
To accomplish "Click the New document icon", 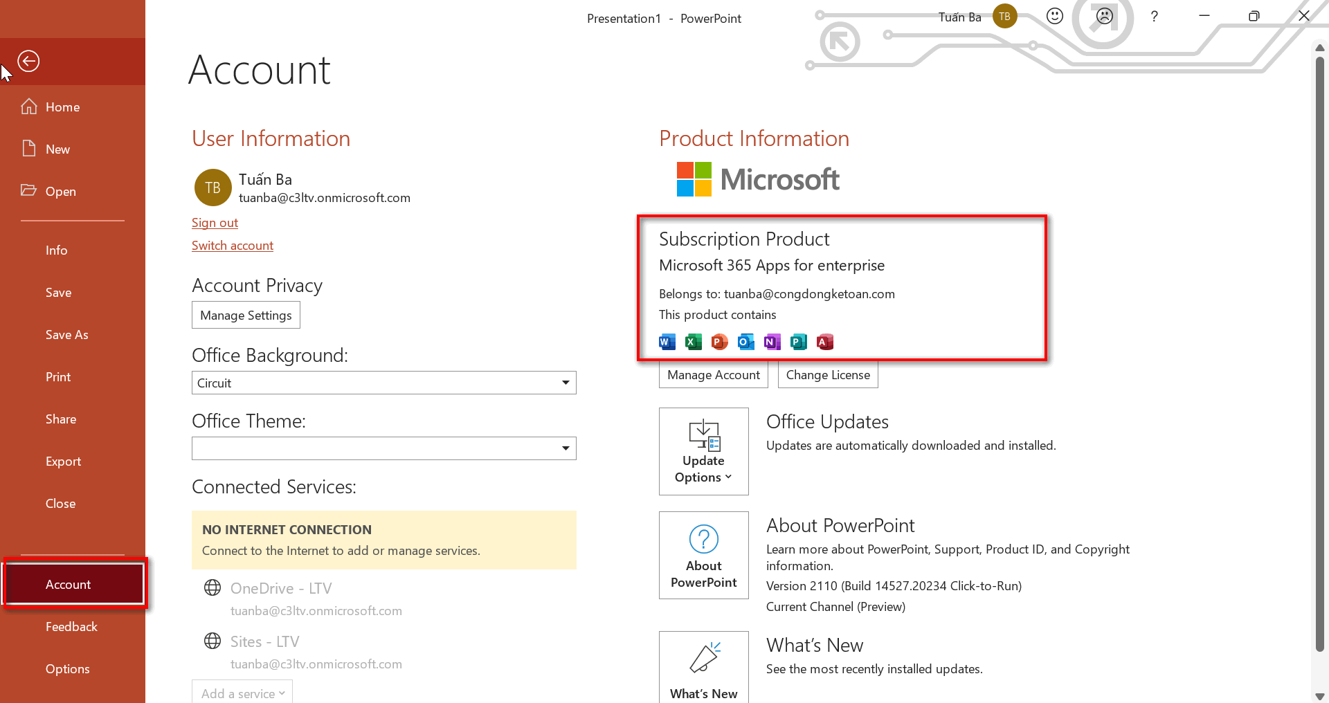I will click(x=29, y=149).
